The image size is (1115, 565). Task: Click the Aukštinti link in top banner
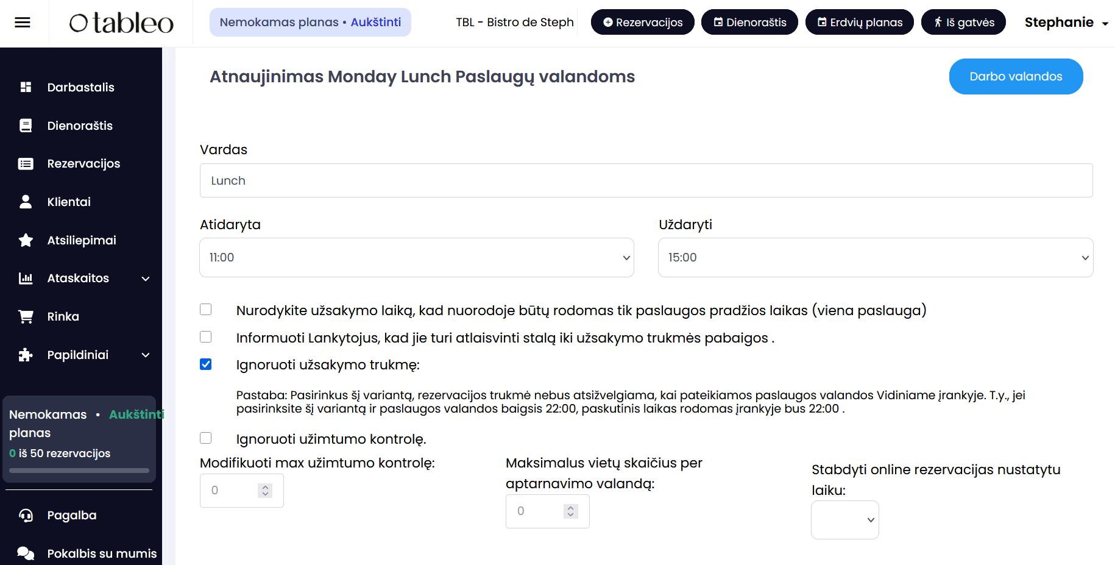click(376, 22)
